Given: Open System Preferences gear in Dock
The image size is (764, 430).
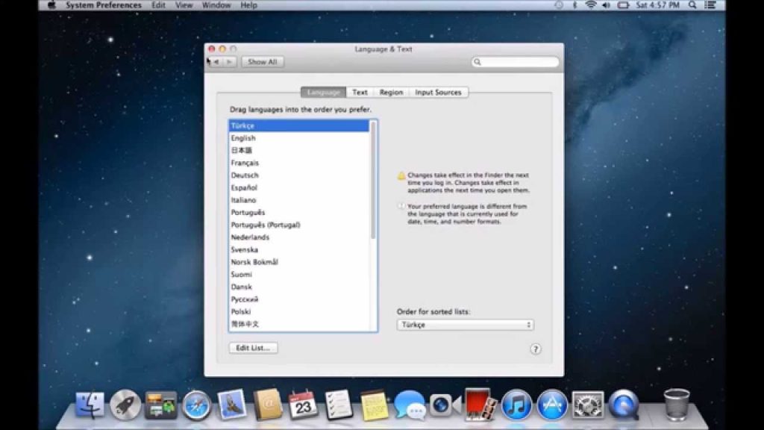Looking at the screenshot, I should click(x=588, y=405).
